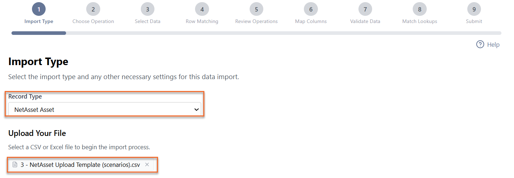Open step 5 circle icon
This screenshot has height=178, width=514.
pos(256,9)
